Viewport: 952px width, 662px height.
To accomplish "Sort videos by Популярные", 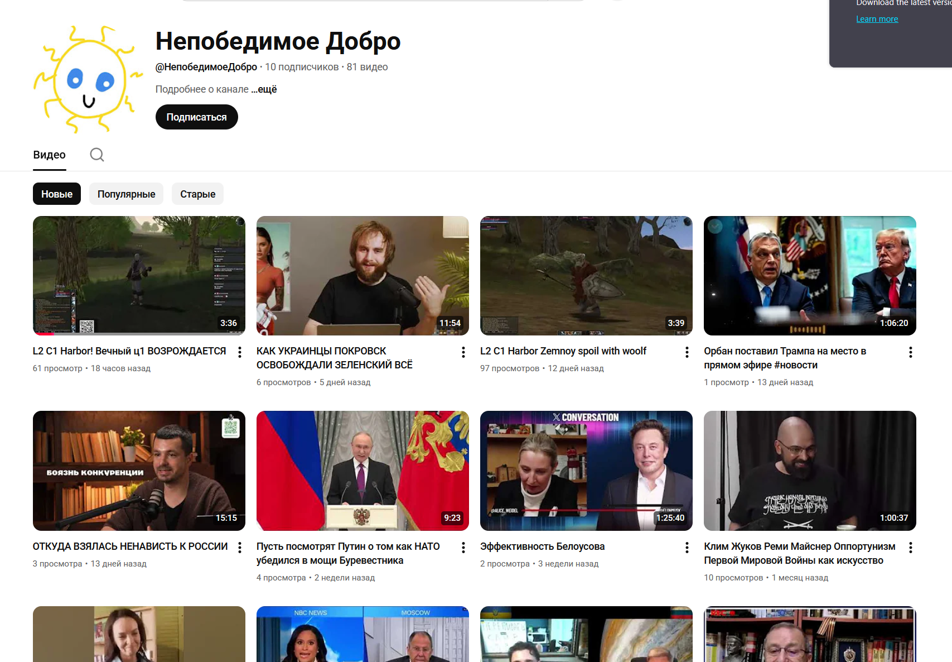I will tap(127, 194).
